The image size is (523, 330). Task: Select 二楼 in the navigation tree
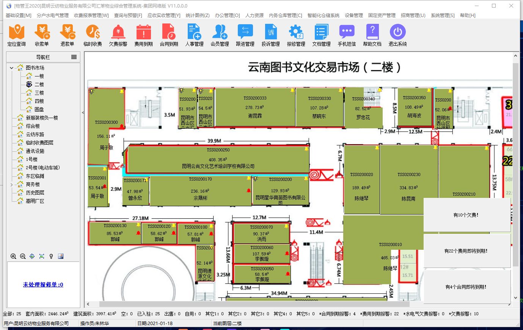click(39, 84)
